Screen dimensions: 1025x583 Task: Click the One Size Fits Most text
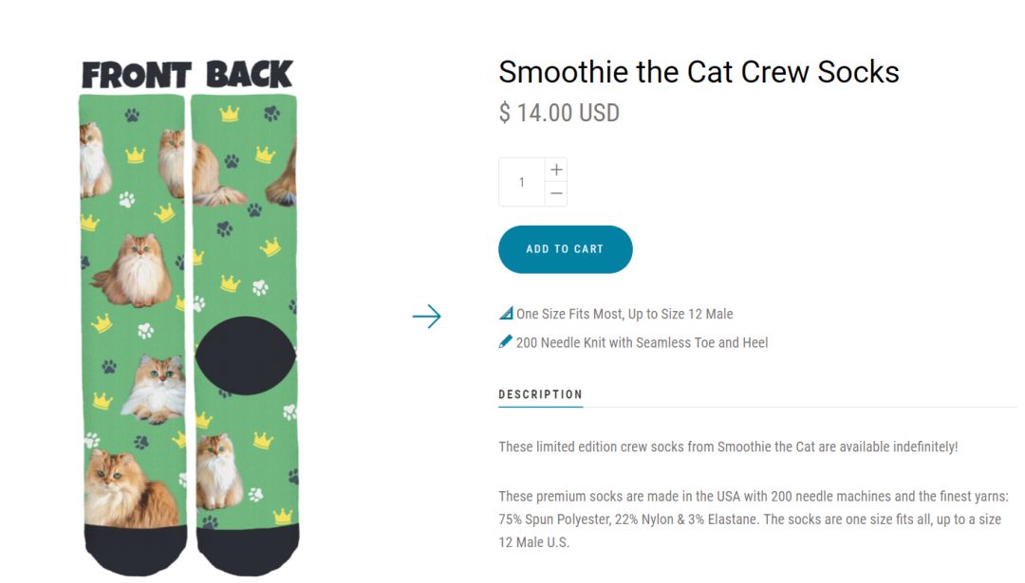coord(624,314)
